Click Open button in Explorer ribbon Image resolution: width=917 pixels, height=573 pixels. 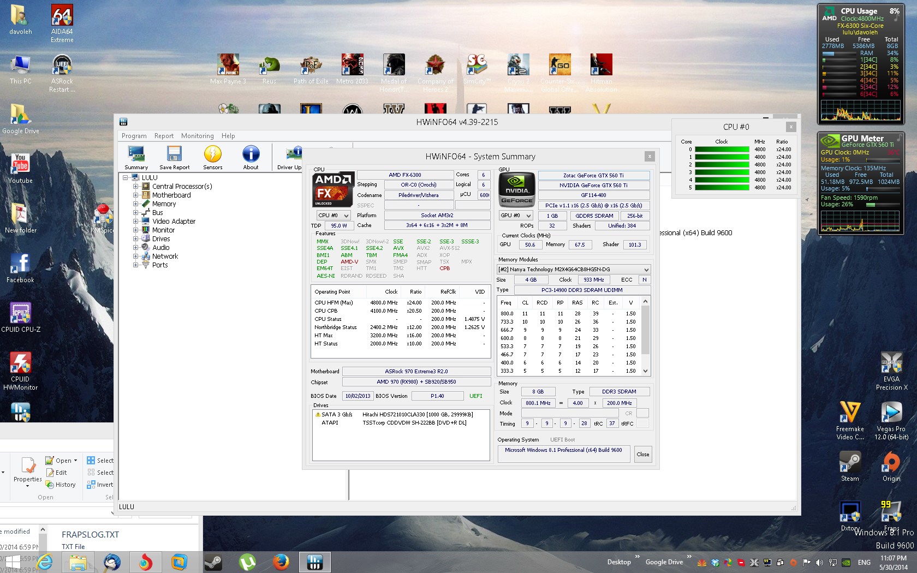[x=61, y=461]
